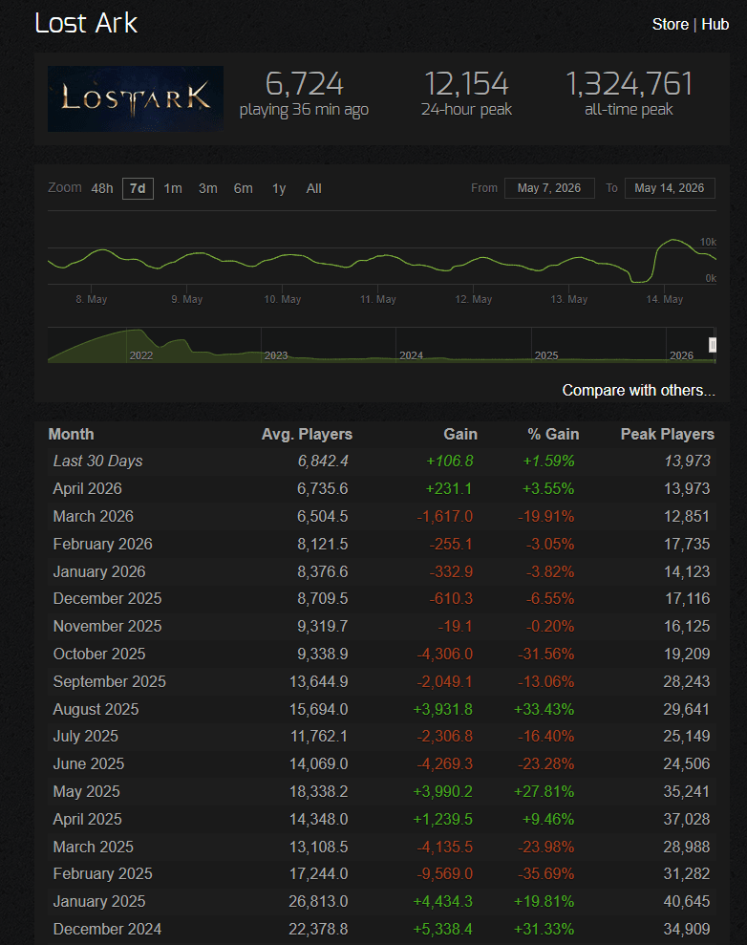This screenshot has height=945, width=747.
Task: Select the 1y zoom range
Action: 279,188
